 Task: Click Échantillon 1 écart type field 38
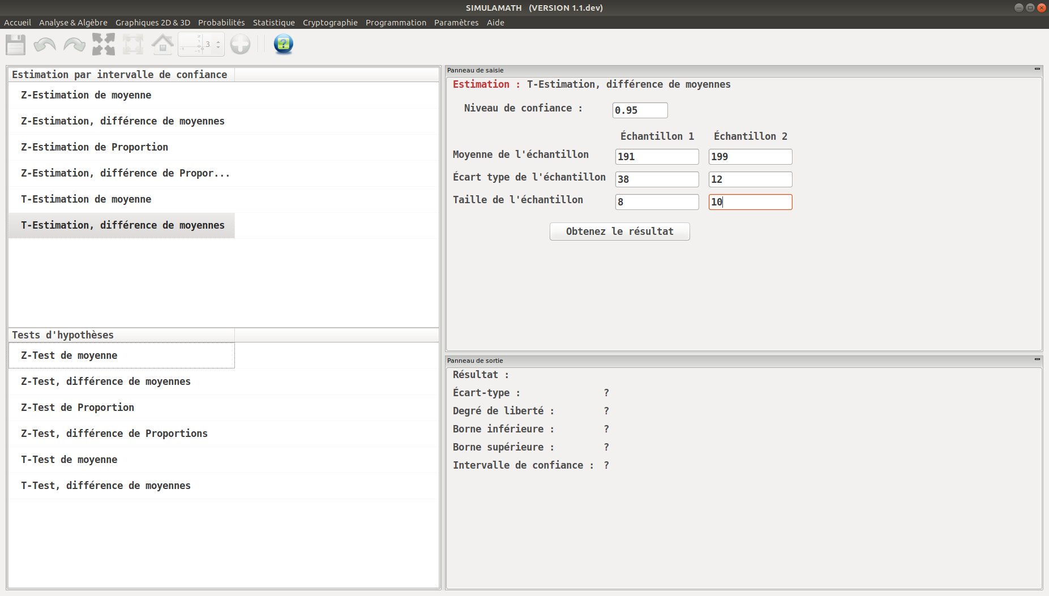pos(657,179)
